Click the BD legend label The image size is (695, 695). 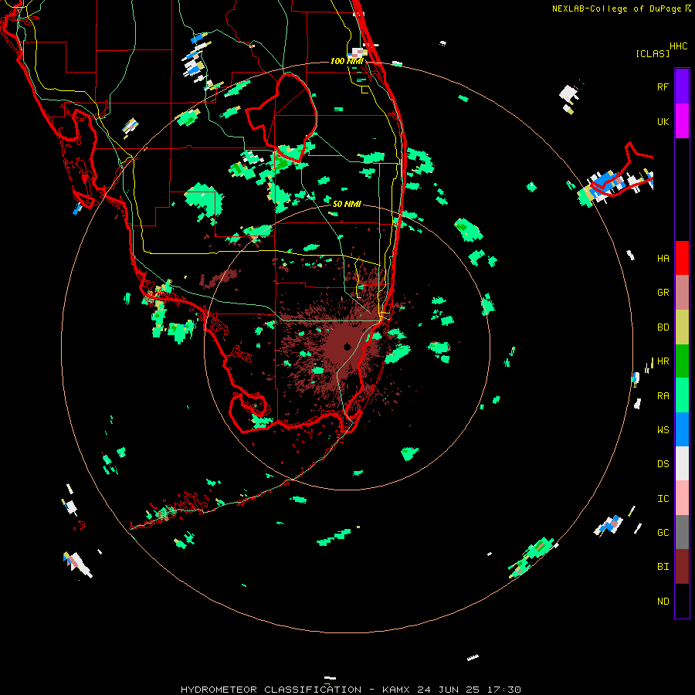pos(663,327)
